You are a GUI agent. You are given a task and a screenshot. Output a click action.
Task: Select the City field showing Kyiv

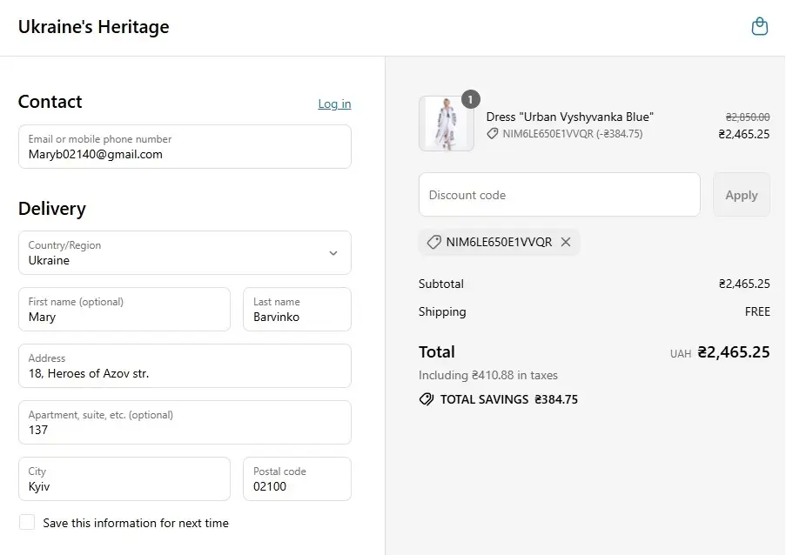tap(124, 478)
